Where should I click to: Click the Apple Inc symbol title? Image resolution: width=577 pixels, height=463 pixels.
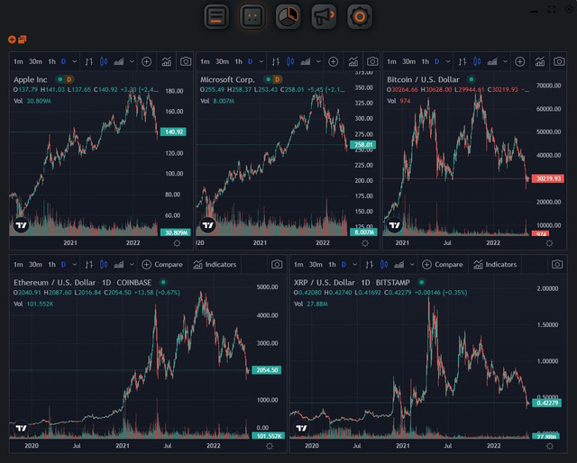(31, 79)
